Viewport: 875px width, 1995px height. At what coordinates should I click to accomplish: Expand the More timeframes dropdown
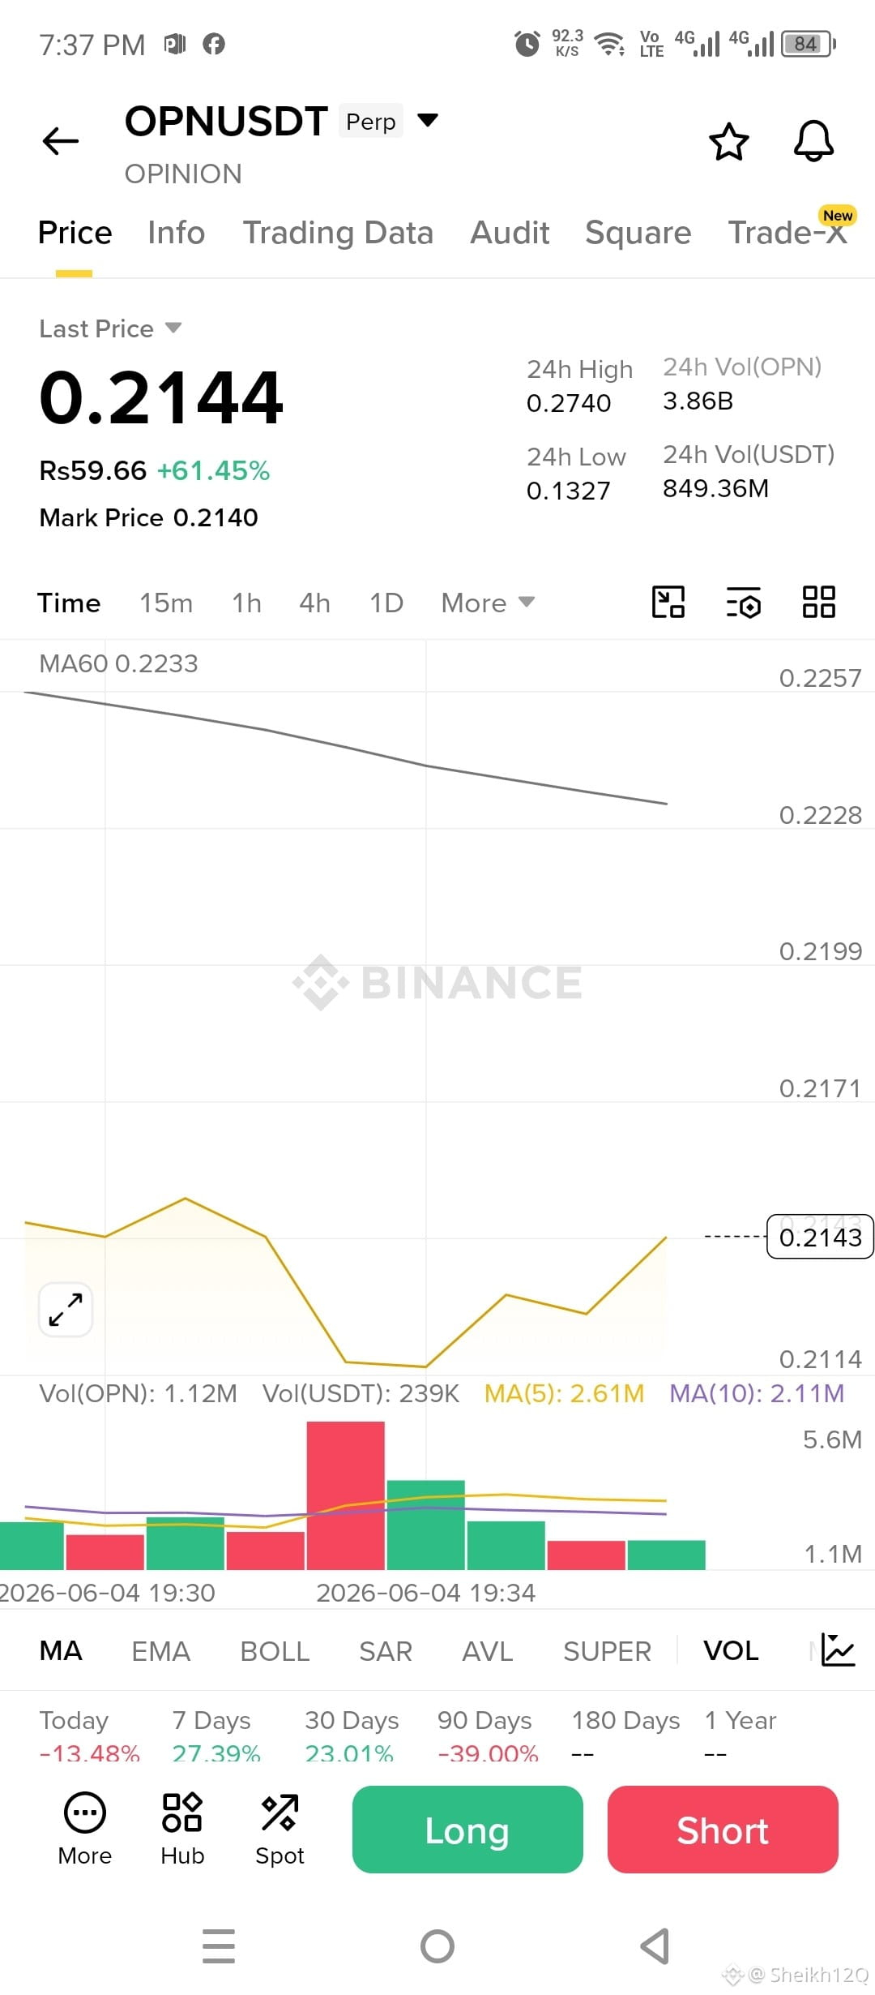(488, 603)
